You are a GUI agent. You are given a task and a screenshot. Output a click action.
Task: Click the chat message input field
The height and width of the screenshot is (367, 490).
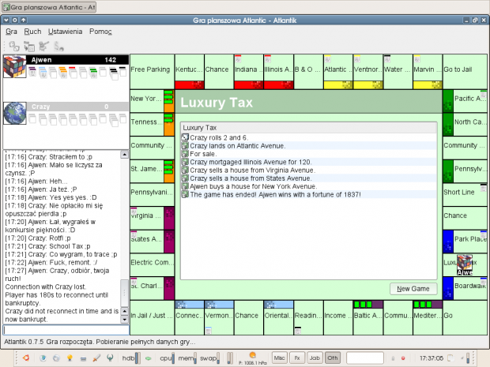(x=65, y=329)
